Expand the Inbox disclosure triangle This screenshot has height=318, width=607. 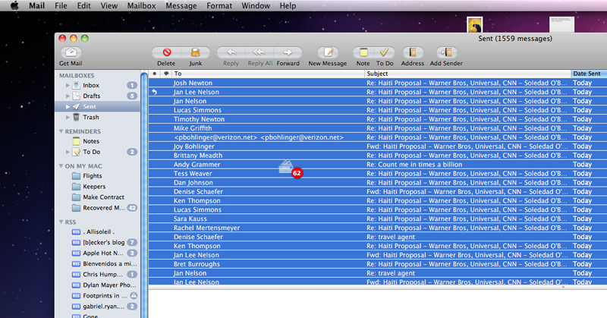click(68, 85)
